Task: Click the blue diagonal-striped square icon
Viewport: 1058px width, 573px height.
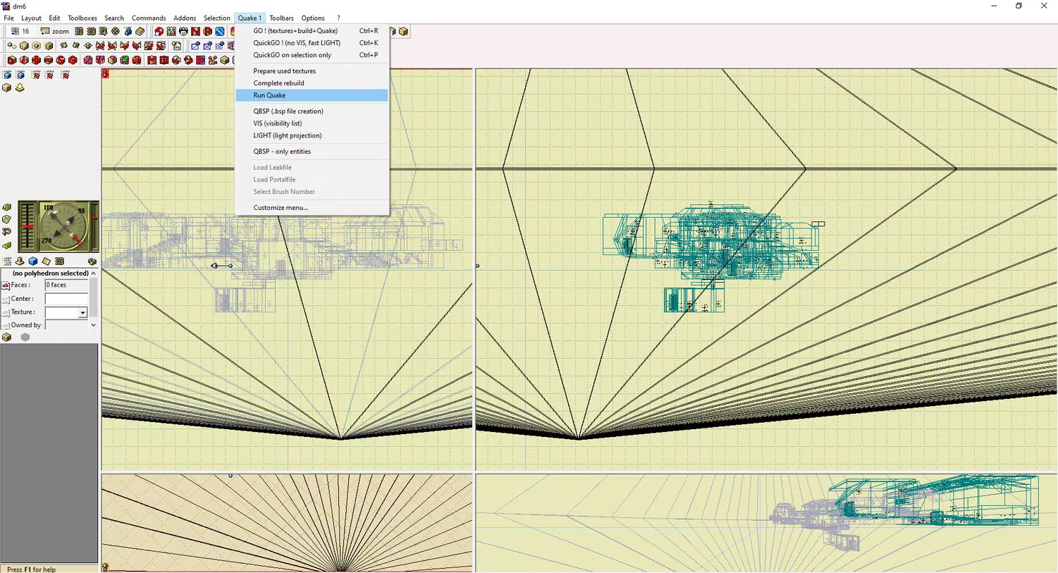Action: point(220,31)
